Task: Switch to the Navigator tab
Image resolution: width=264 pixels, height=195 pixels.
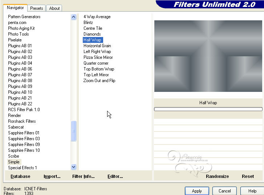Action: [15, 8]
